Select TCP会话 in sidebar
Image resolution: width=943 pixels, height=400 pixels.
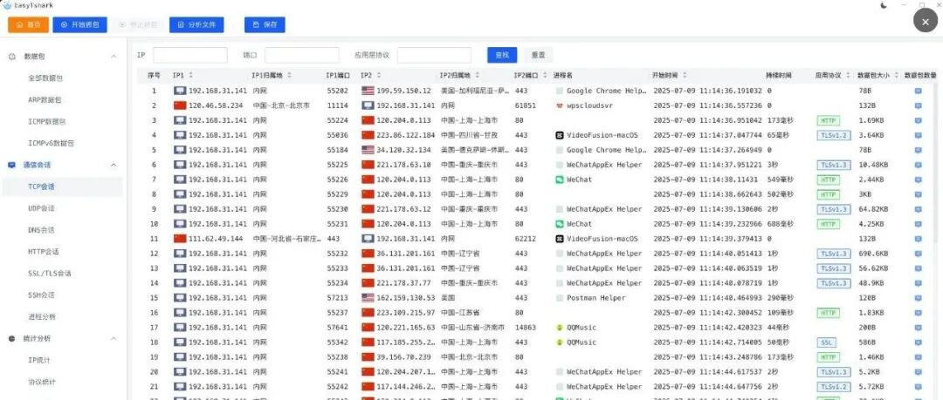point(42,186)
